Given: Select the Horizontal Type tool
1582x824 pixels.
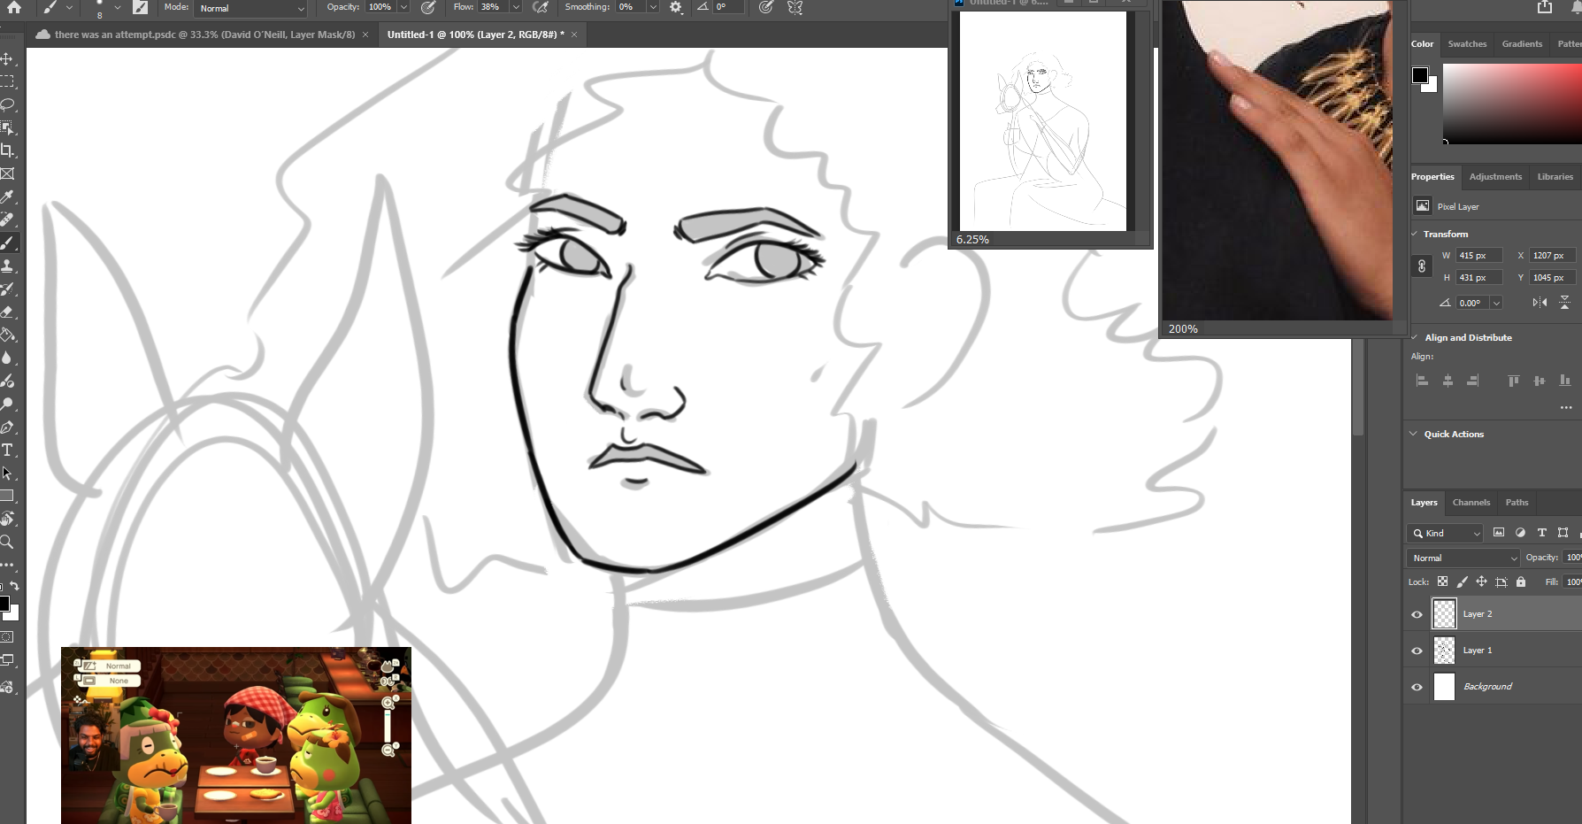Looking at the screenshot, I should pyautogui.click(x=7, y=450).
